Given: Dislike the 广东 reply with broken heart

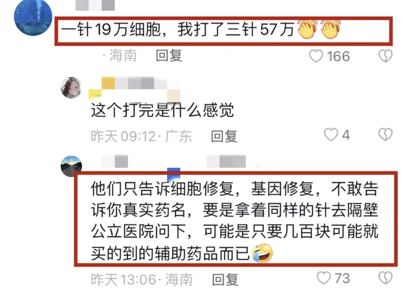Looking at the screenshot, I should (x=385, y=135).
